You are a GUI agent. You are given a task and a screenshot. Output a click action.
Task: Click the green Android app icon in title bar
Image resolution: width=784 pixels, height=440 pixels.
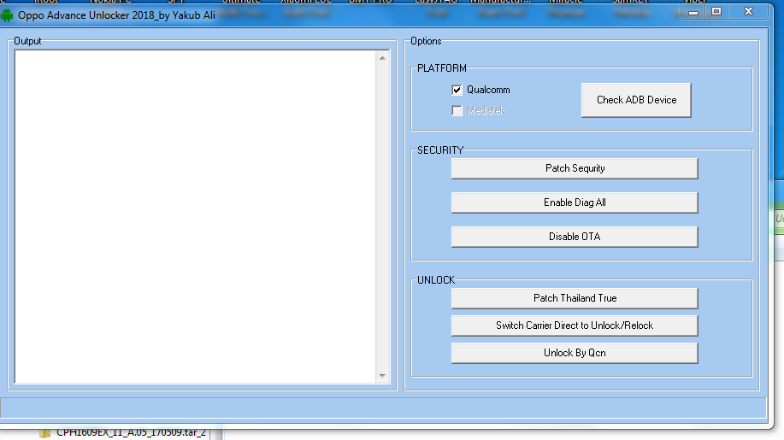tap(7, 15)
